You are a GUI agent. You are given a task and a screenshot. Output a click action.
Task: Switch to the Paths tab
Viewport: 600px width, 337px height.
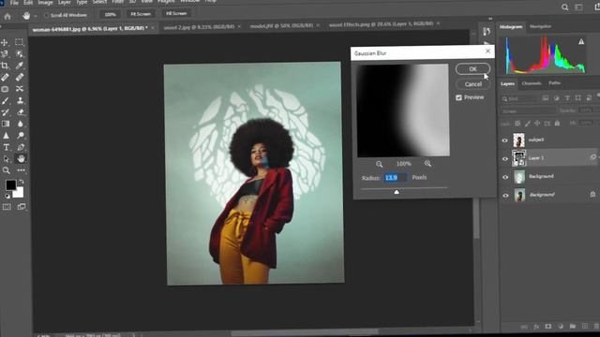[554, 83]
